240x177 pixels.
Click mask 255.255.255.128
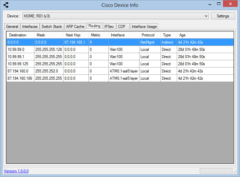49,49
